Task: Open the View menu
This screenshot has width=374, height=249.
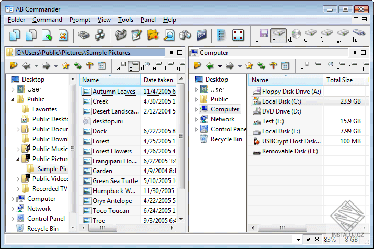Action: tap(104, 20)
